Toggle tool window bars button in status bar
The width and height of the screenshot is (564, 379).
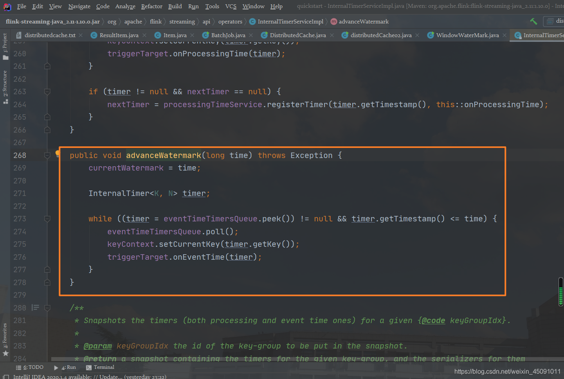[6, 377]
